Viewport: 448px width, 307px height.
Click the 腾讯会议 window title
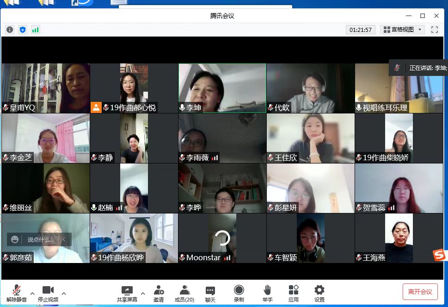[x=222, y=16]
